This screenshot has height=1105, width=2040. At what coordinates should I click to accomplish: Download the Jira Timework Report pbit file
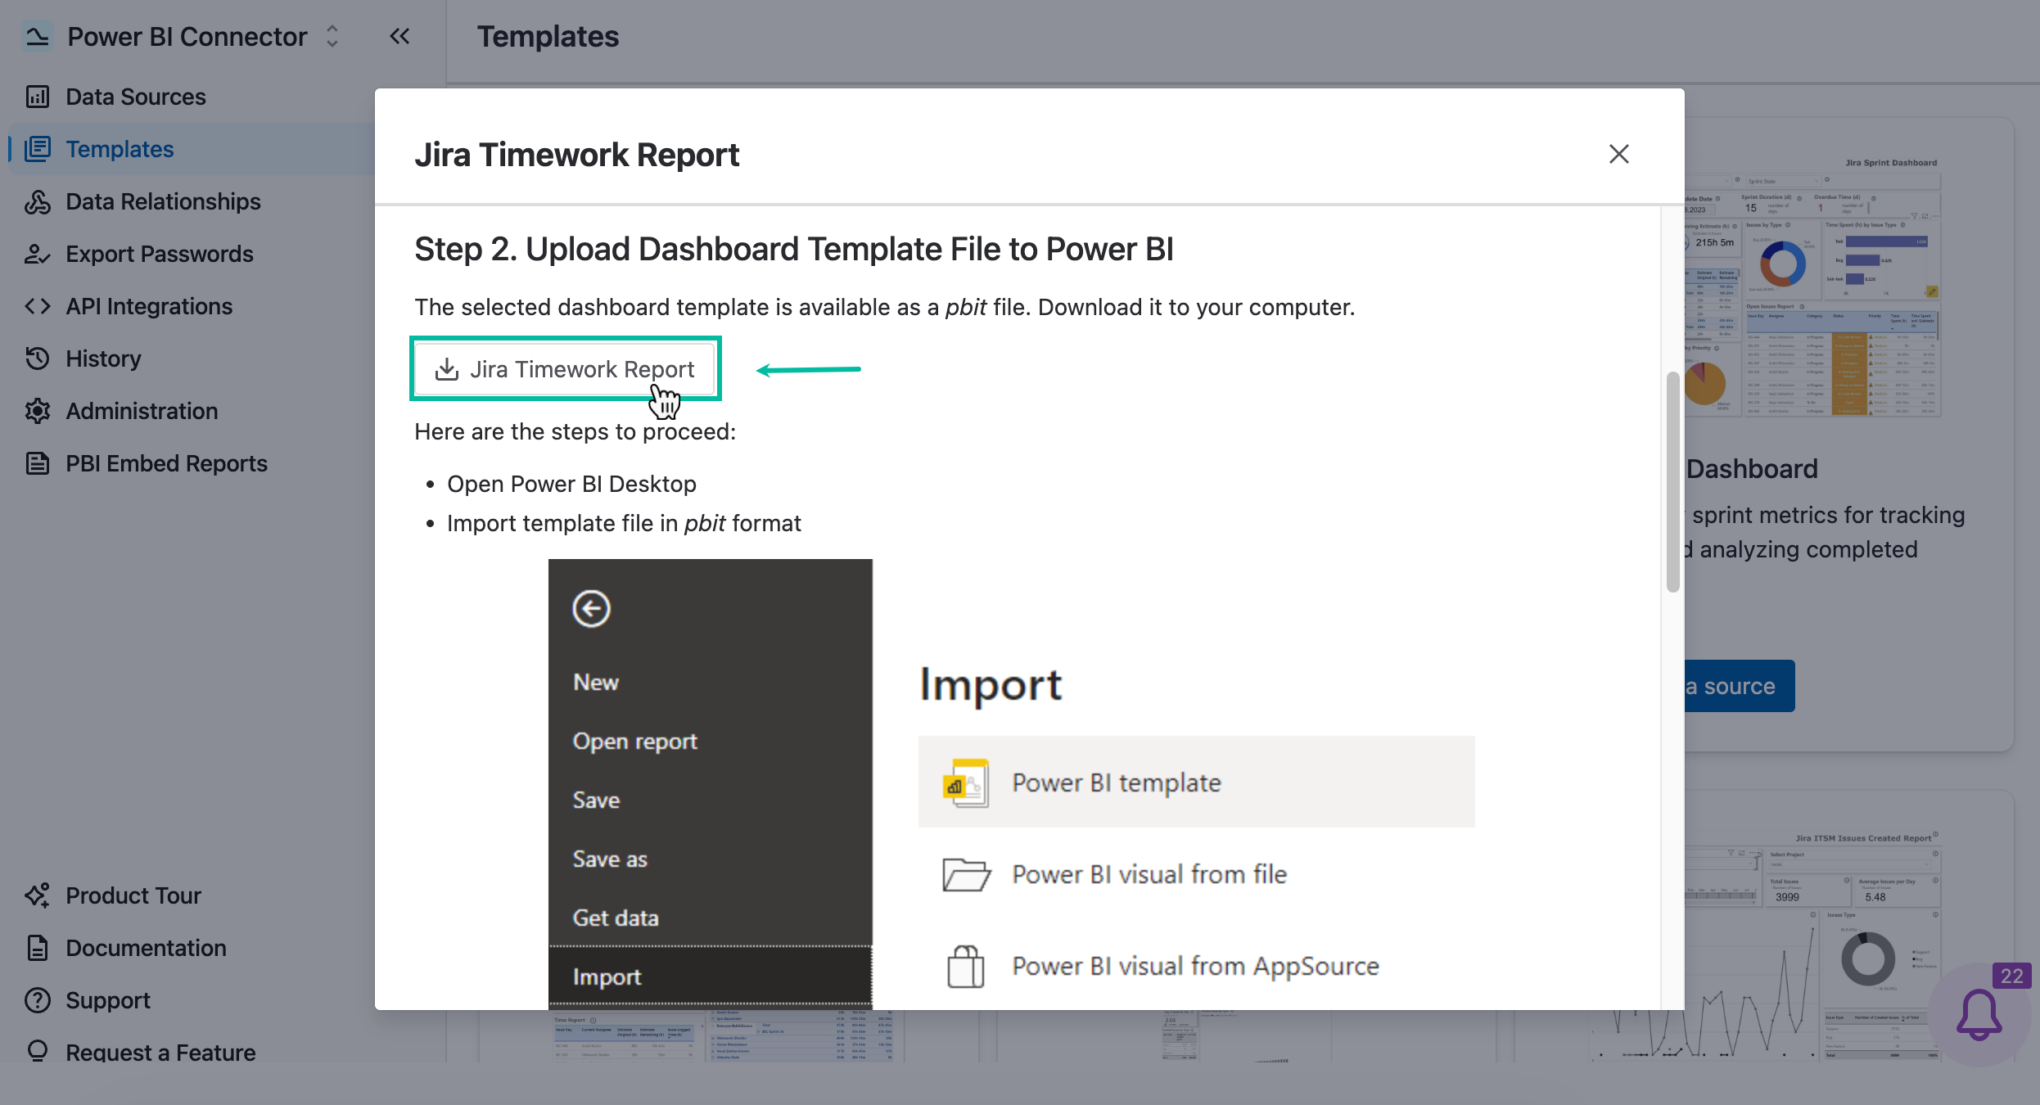tap(565, 369)
